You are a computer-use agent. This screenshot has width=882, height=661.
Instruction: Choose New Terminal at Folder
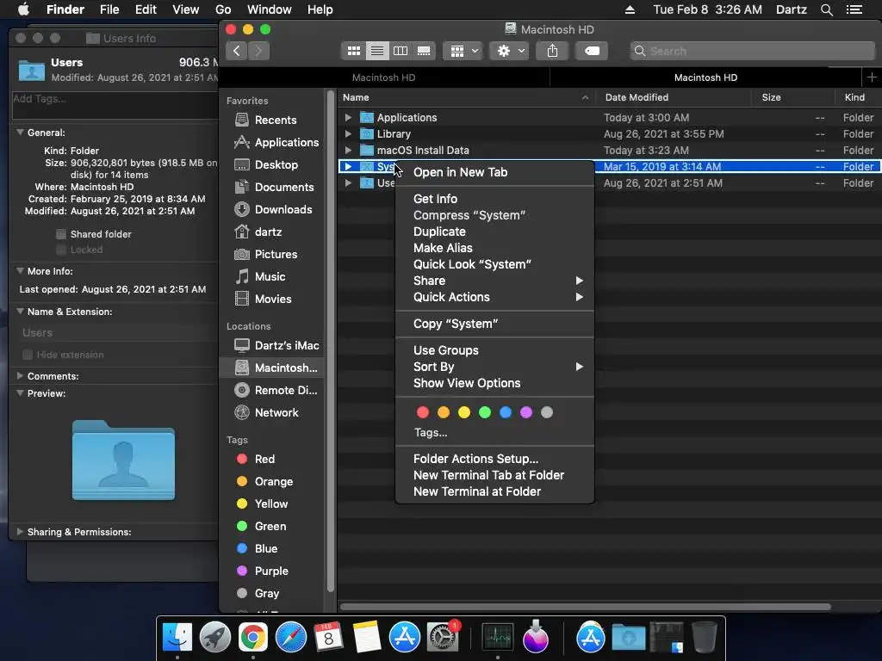(494, 491)
